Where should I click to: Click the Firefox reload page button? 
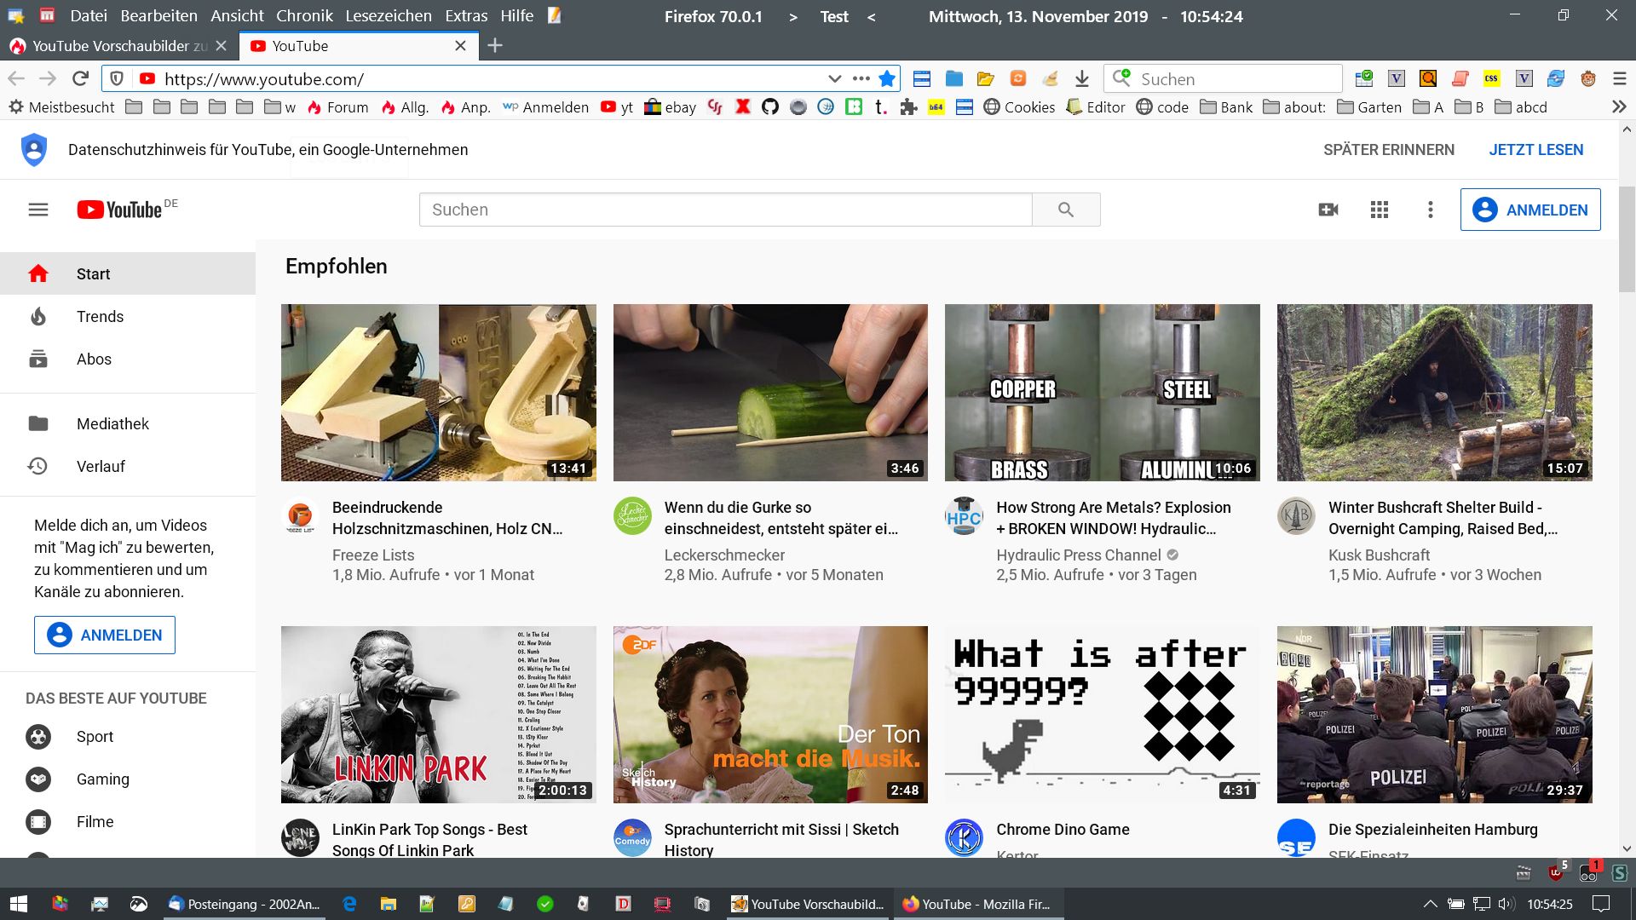(80, 78)
